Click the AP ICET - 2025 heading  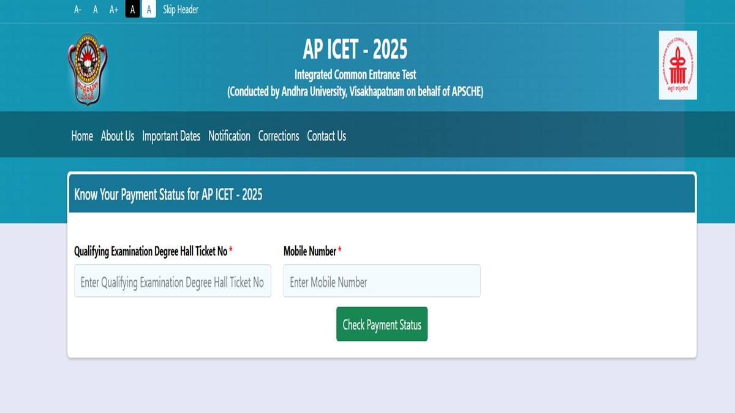(x=356, y=47)
